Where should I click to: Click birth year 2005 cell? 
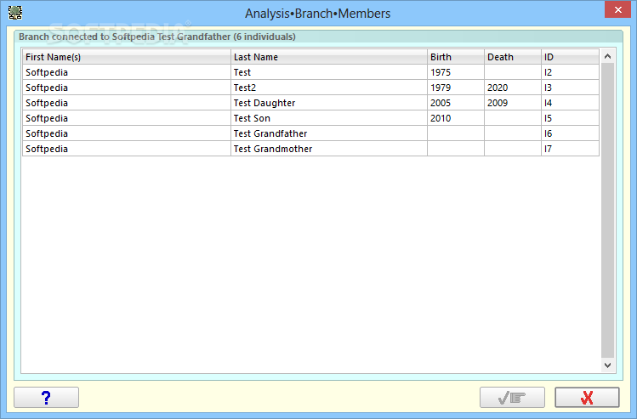coord(456,103)
